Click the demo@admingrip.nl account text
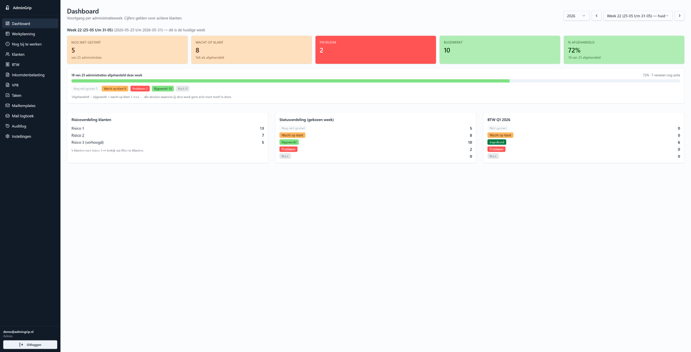691x352 pixels. click(18, 332)
